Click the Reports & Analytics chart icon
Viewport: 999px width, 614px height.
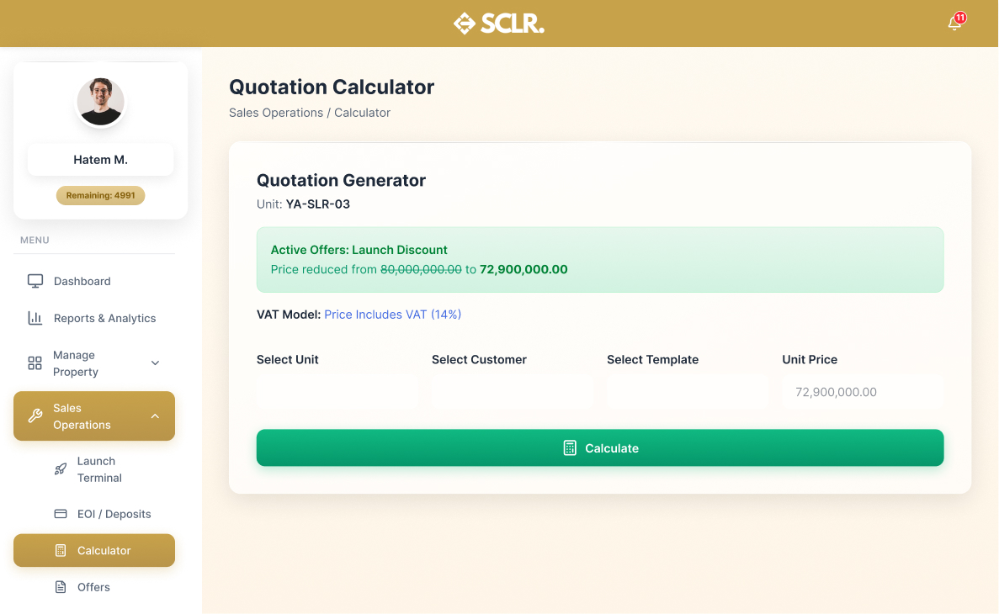[x=35, y=318]
